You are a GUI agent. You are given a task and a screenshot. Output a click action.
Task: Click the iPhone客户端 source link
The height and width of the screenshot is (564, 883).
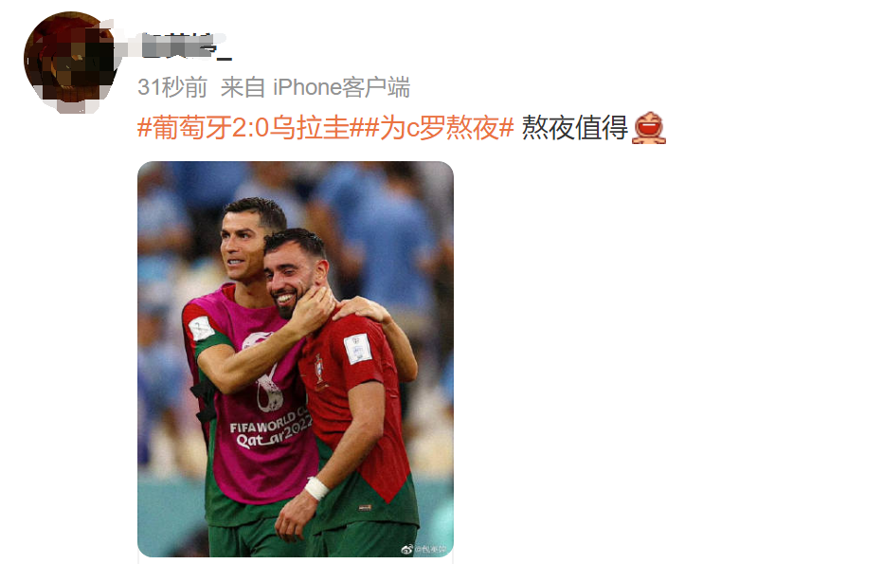coord(341,87)
